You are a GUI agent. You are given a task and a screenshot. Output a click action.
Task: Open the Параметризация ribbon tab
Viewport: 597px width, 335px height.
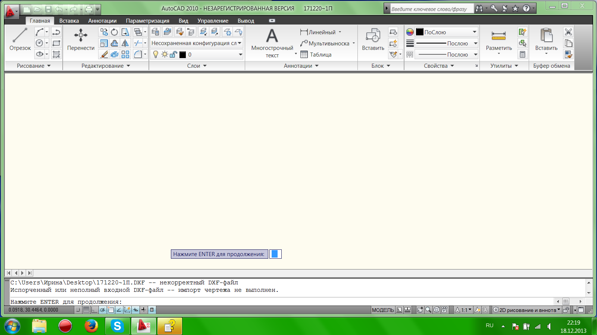(x=147, y=21)
